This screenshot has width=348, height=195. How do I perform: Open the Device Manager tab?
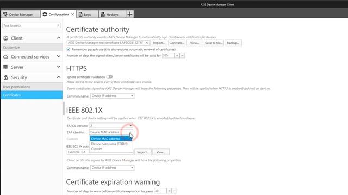click(x=21, y=15)
